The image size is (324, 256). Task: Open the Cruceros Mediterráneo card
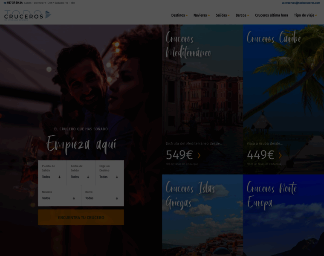pyautogui.click(x=202, y=99)
